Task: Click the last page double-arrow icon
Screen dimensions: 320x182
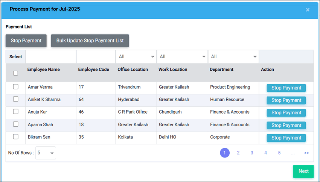Action: click(x=306, y=153)
